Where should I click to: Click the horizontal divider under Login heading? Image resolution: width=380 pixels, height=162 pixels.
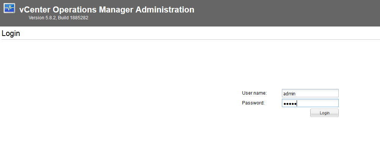coord(189,39)
